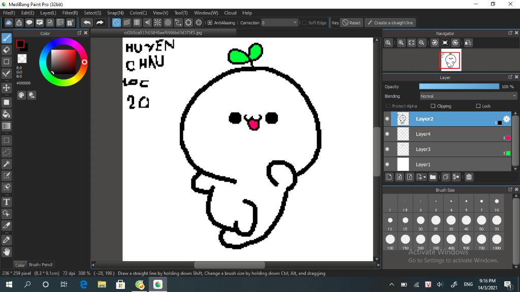Open the Layer menu
The image size is (520, 292).
tap(48, 13)
